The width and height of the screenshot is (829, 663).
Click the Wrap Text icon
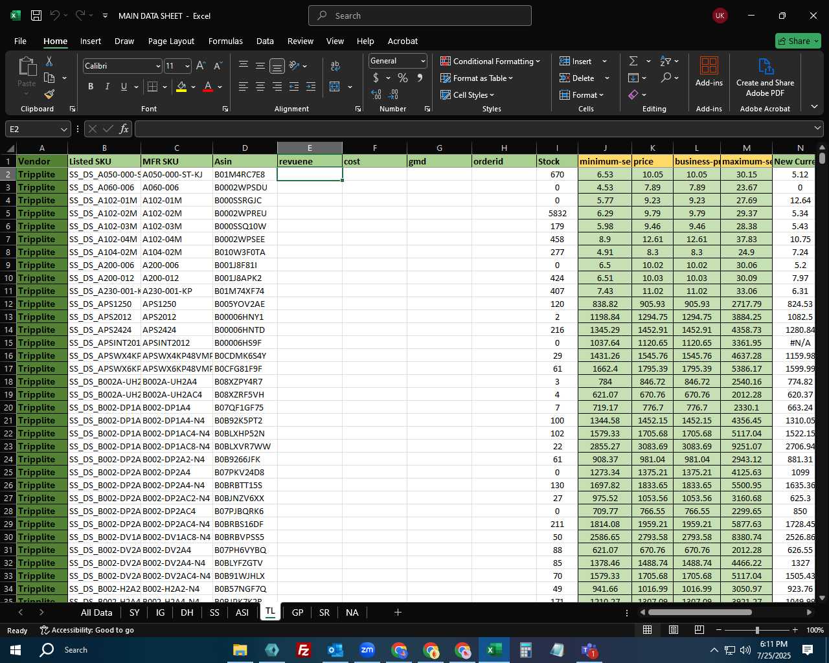(x=335, y=65)
